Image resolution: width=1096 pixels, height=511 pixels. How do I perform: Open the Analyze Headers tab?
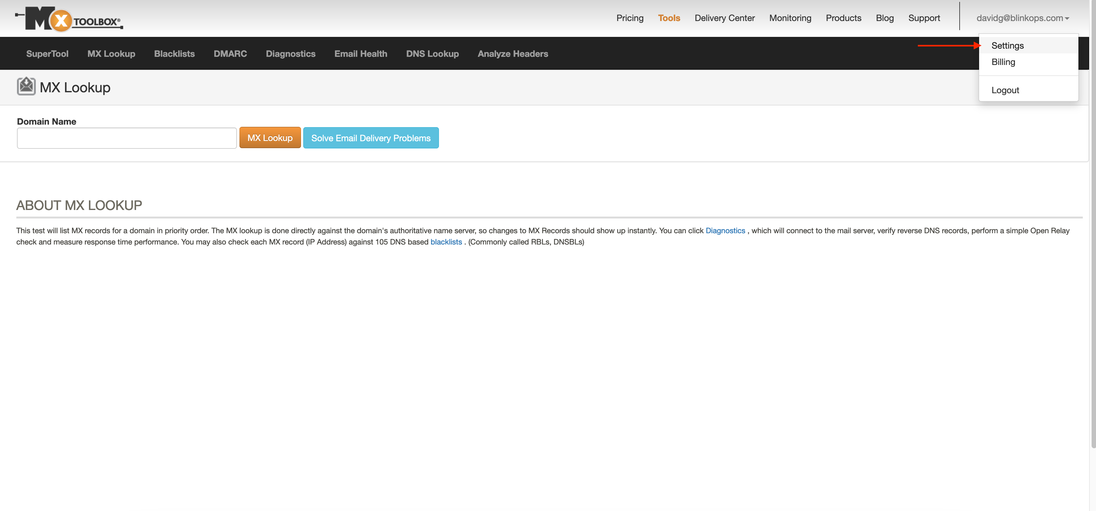(x=513, y=54)
